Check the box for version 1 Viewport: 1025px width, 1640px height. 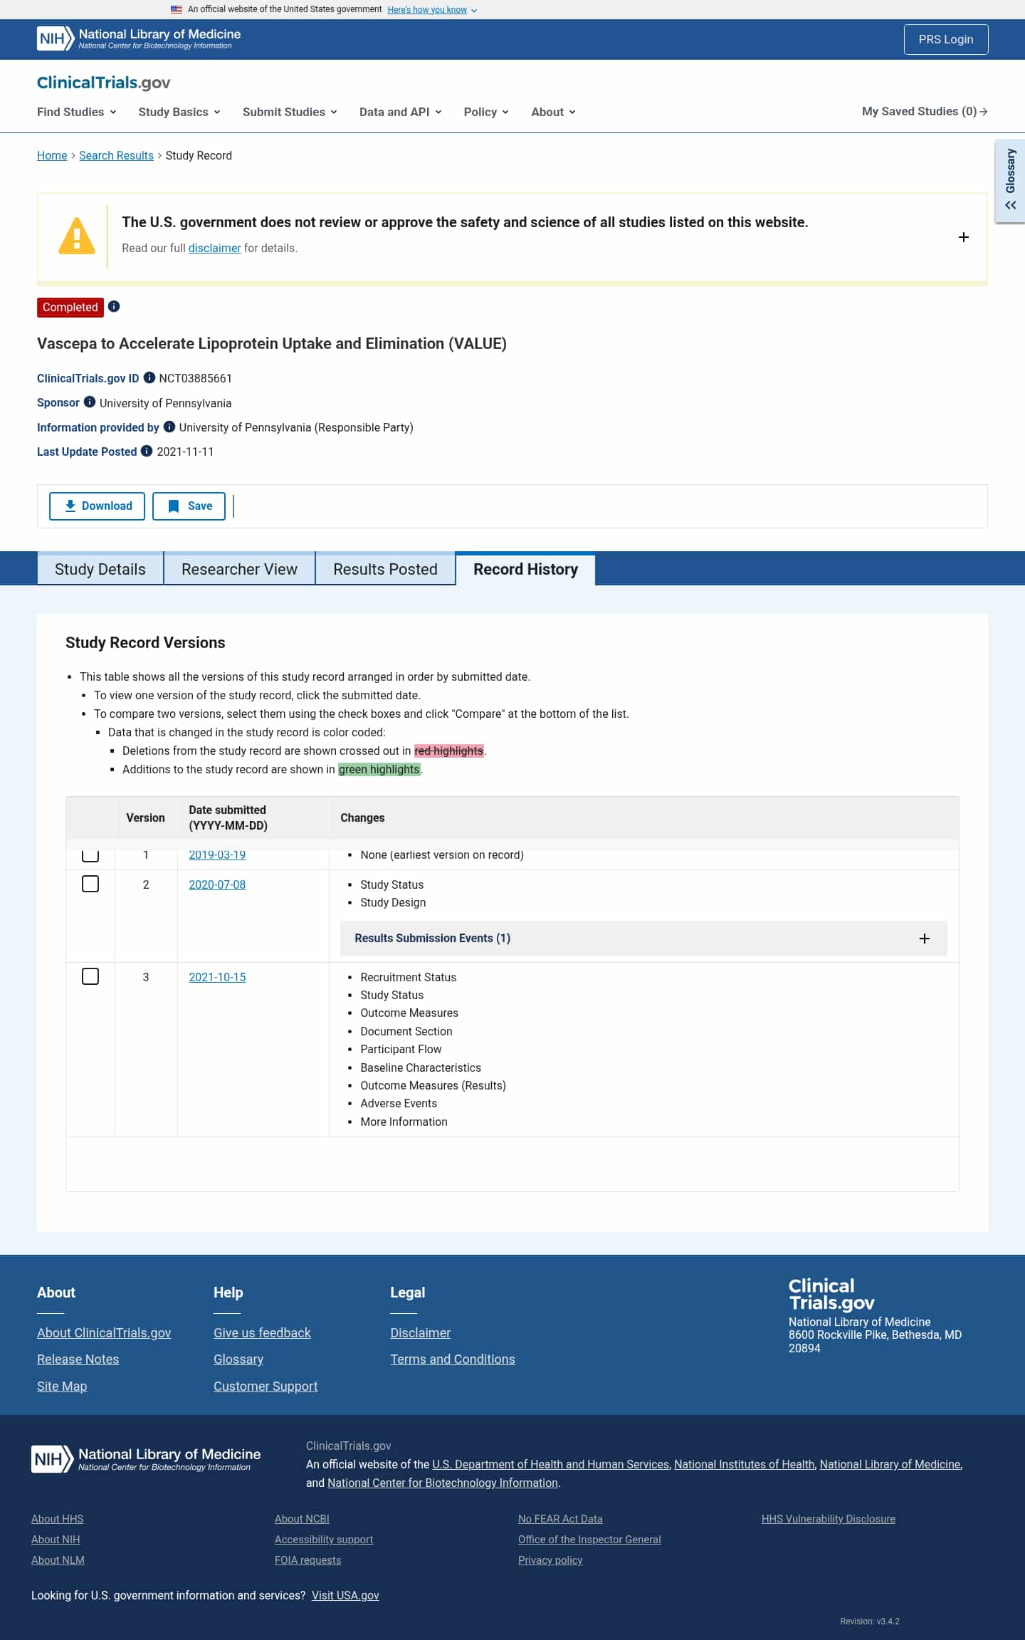click(x=90, y=855)
